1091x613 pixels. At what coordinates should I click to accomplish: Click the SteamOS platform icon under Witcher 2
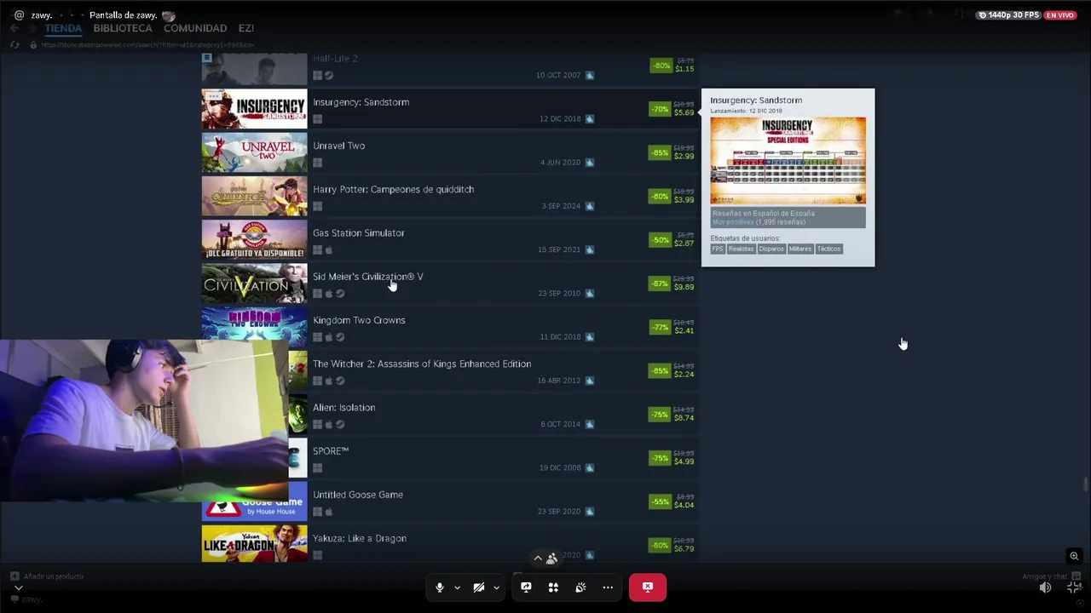point(340,381)
